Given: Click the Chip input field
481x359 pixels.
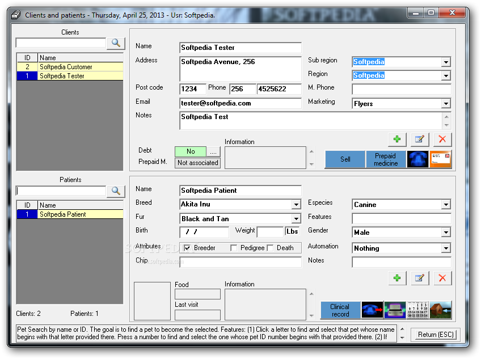Looking at the screenshot, I should pyautogui.click(x=240, y=262).
